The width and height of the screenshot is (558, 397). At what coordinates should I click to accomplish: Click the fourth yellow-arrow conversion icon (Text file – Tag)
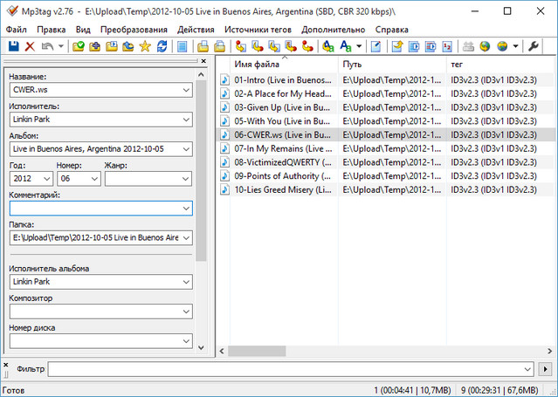coord(291,46)
